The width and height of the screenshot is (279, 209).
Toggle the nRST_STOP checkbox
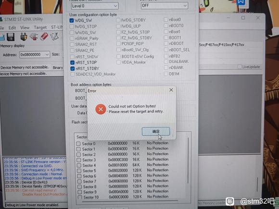[x=72, y=62]
